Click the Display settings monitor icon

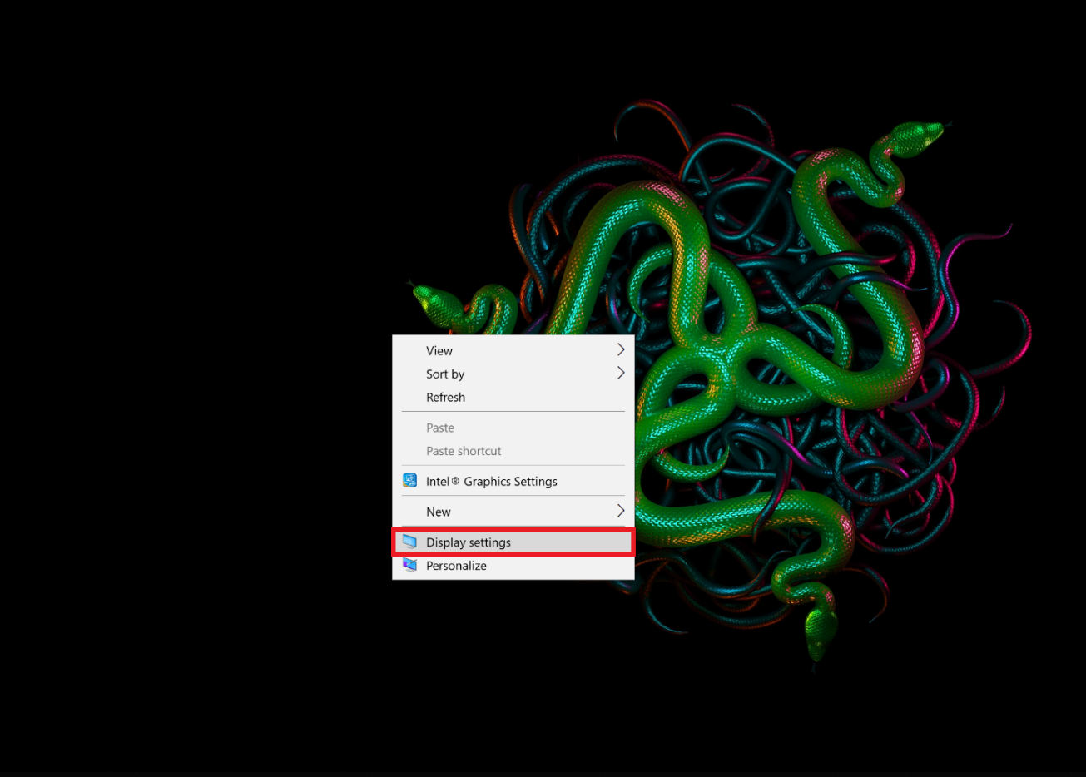[x=409, y=542]
